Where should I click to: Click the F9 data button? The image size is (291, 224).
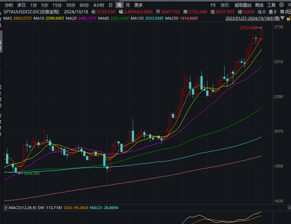(x=213, y=5)
